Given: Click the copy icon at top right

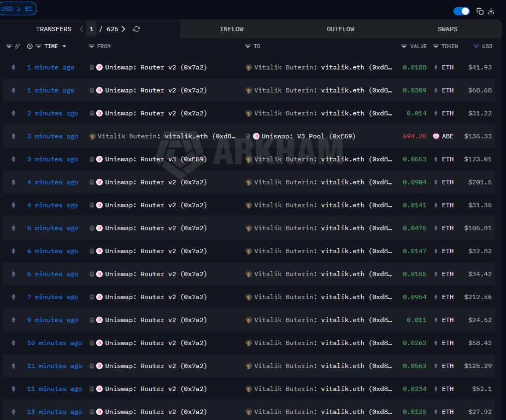Looking at the screenshot, I should (480, 11).
